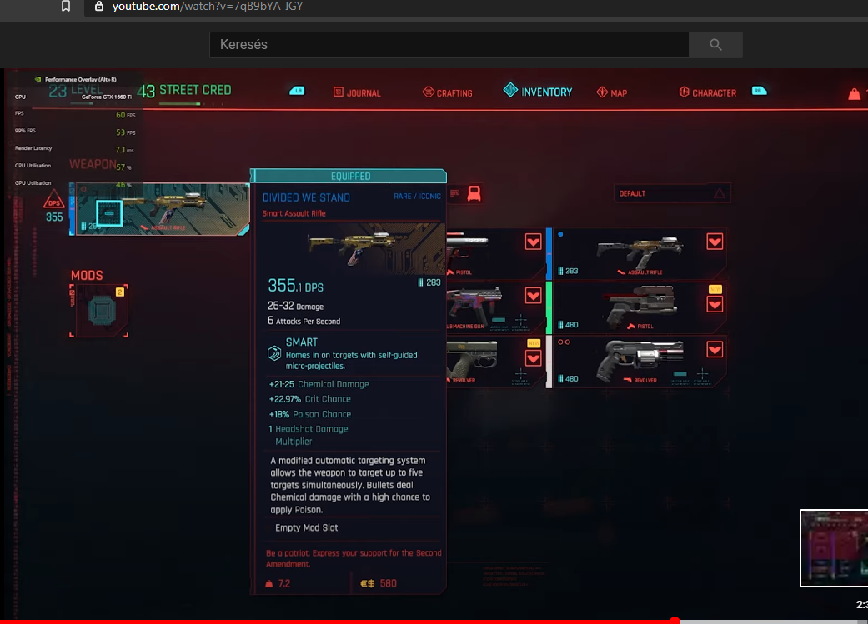868x624 pixels.
Task: Click the mod count badge 2
Action: tap(119, 292)
